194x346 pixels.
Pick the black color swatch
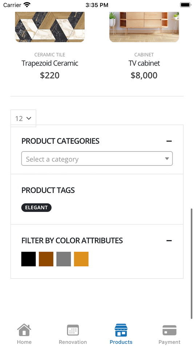[x=29, y=259]
